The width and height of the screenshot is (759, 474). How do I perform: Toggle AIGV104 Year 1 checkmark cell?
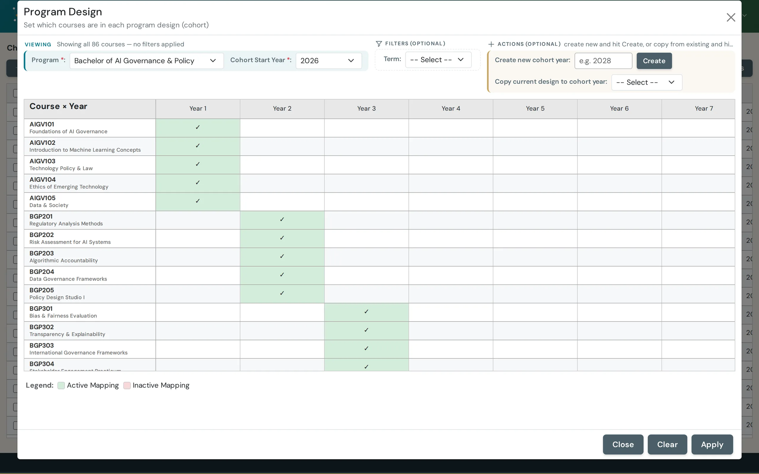pyautogui.click(x=198, y=183)
